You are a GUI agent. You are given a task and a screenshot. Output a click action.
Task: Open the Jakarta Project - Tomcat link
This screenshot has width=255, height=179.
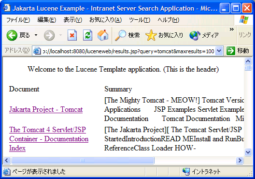pyautogui.click(x=46, y=109)
